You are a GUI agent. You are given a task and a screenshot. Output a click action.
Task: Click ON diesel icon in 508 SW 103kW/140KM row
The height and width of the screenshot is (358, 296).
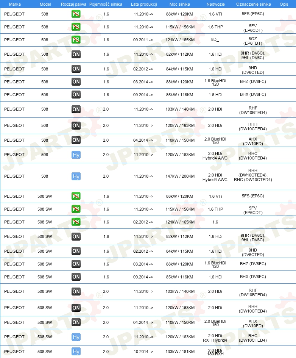pos(76,291)
